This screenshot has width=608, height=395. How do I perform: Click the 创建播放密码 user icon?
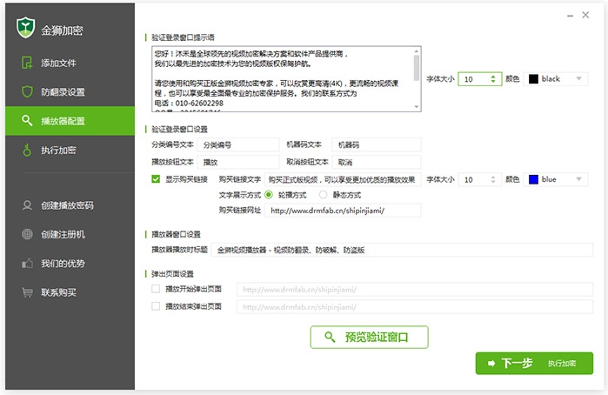[27, 204]
